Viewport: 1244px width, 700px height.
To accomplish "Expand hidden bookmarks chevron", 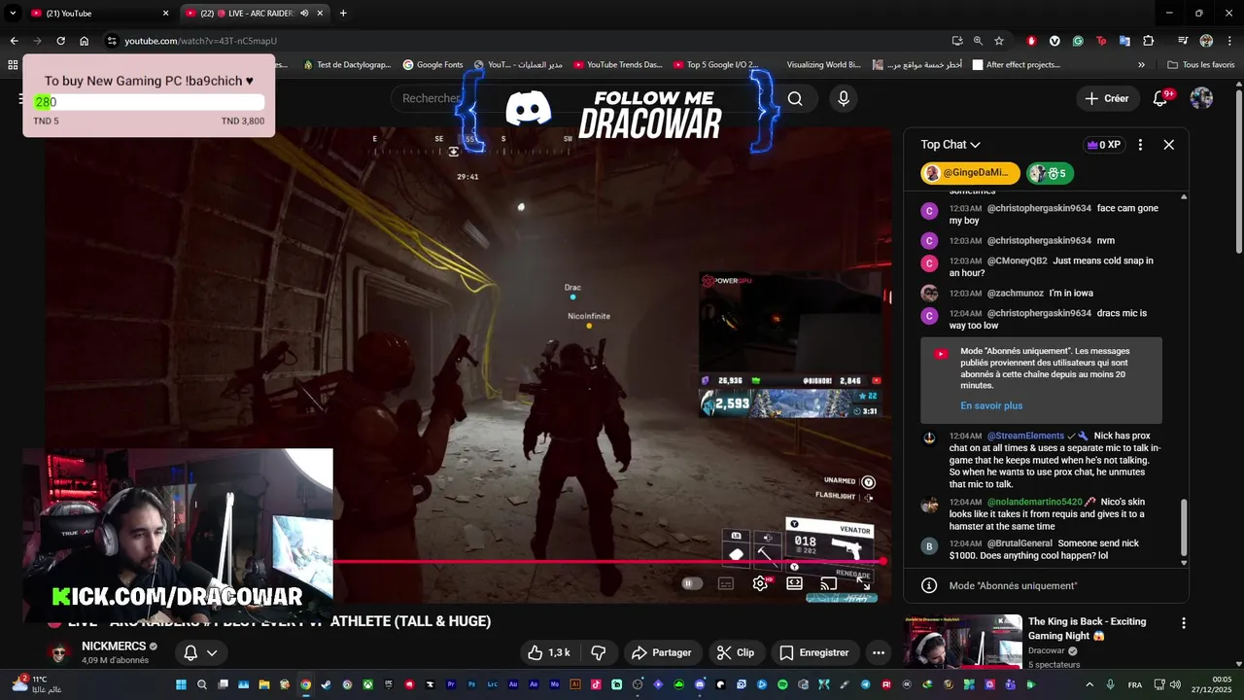I will tap(1142, 65).
